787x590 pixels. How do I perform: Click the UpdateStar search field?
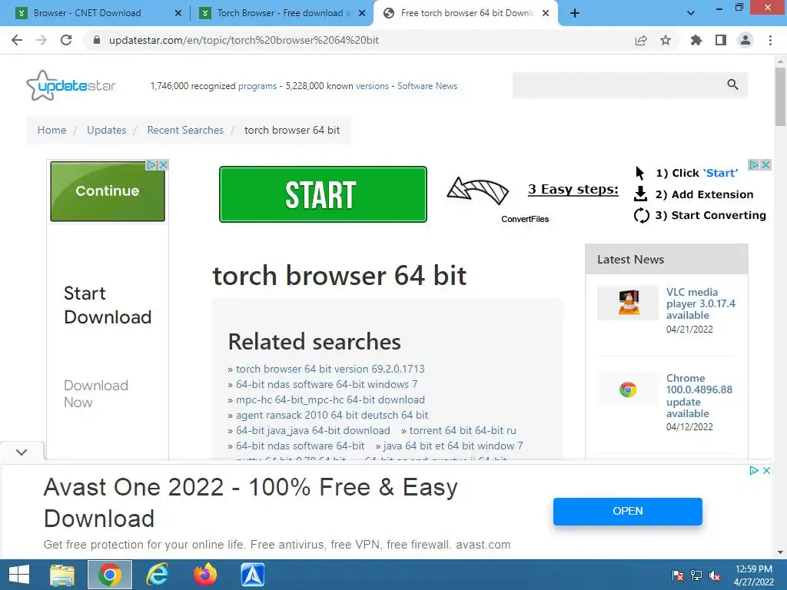[x=617, y=85]
